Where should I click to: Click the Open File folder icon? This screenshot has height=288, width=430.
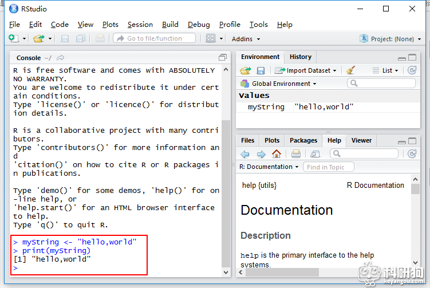[x=39, y=38]
